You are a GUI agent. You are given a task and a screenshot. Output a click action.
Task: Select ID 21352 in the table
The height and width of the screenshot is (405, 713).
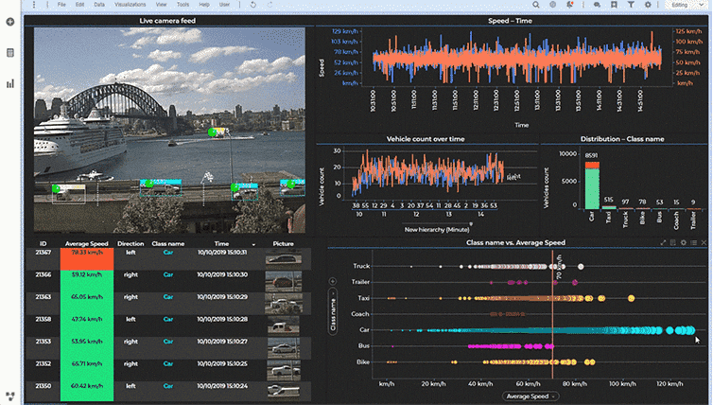coord(43,363)
